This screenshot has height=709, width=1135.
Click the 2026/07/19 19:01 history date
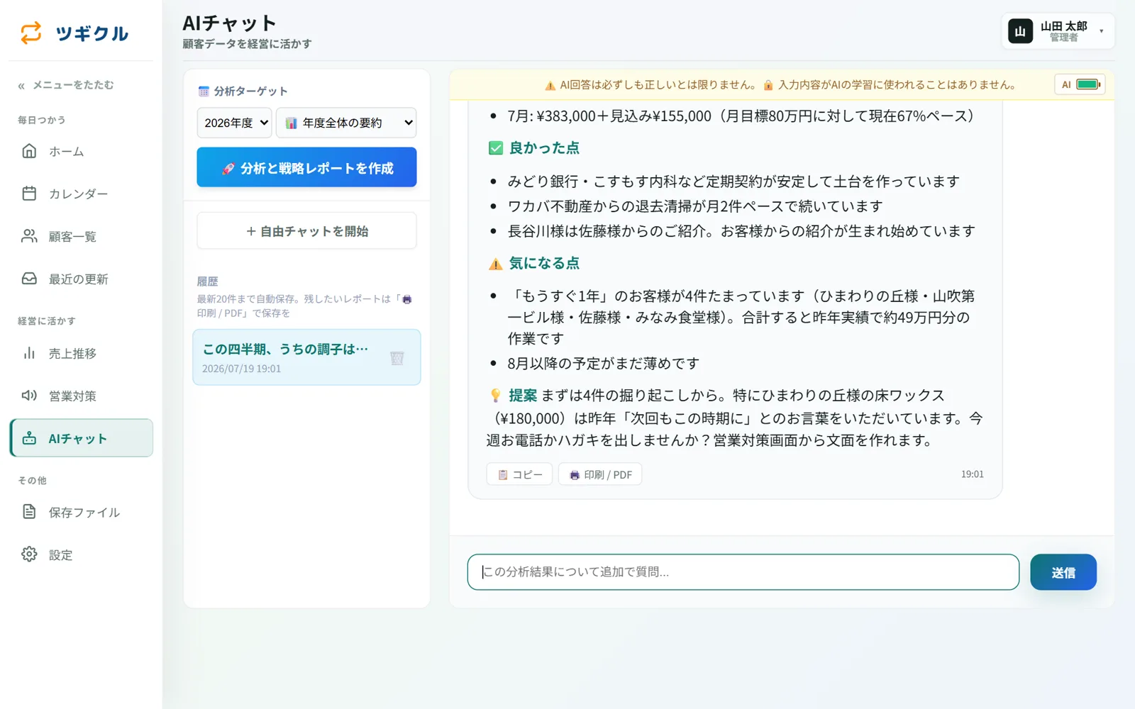pos(241,369)
